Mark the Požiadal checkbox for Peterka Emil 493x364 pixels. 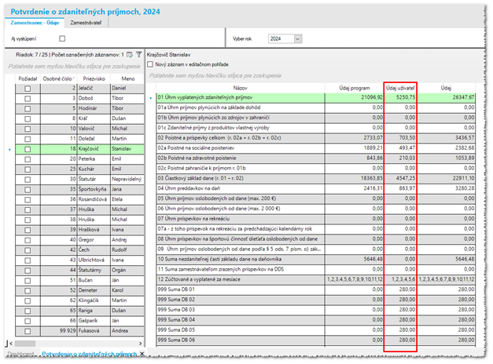[x=28, y=159]
